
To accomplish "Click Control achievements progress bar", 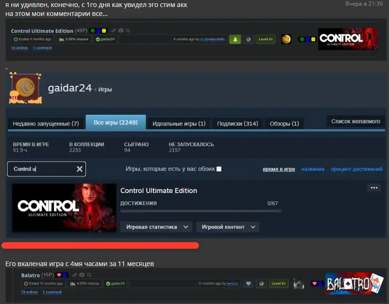I will [200, 211].
